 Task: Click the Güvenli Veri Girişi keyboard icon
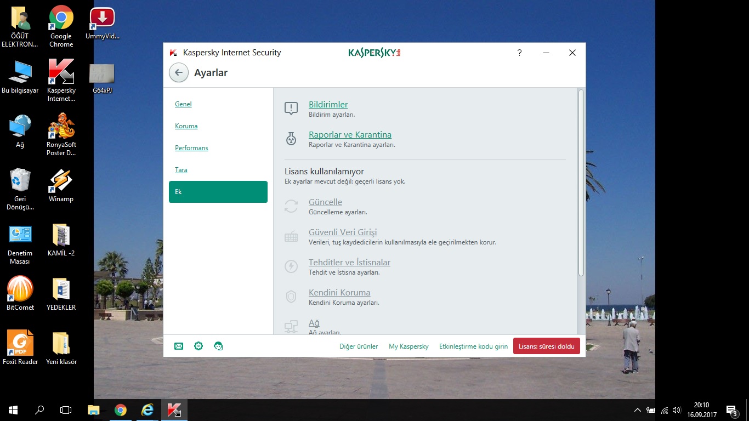point(291,237)
